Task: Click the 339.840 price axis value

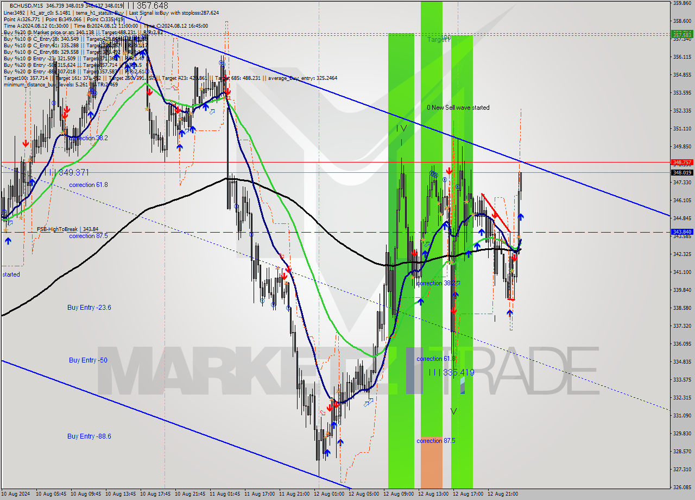Action: 682,290
